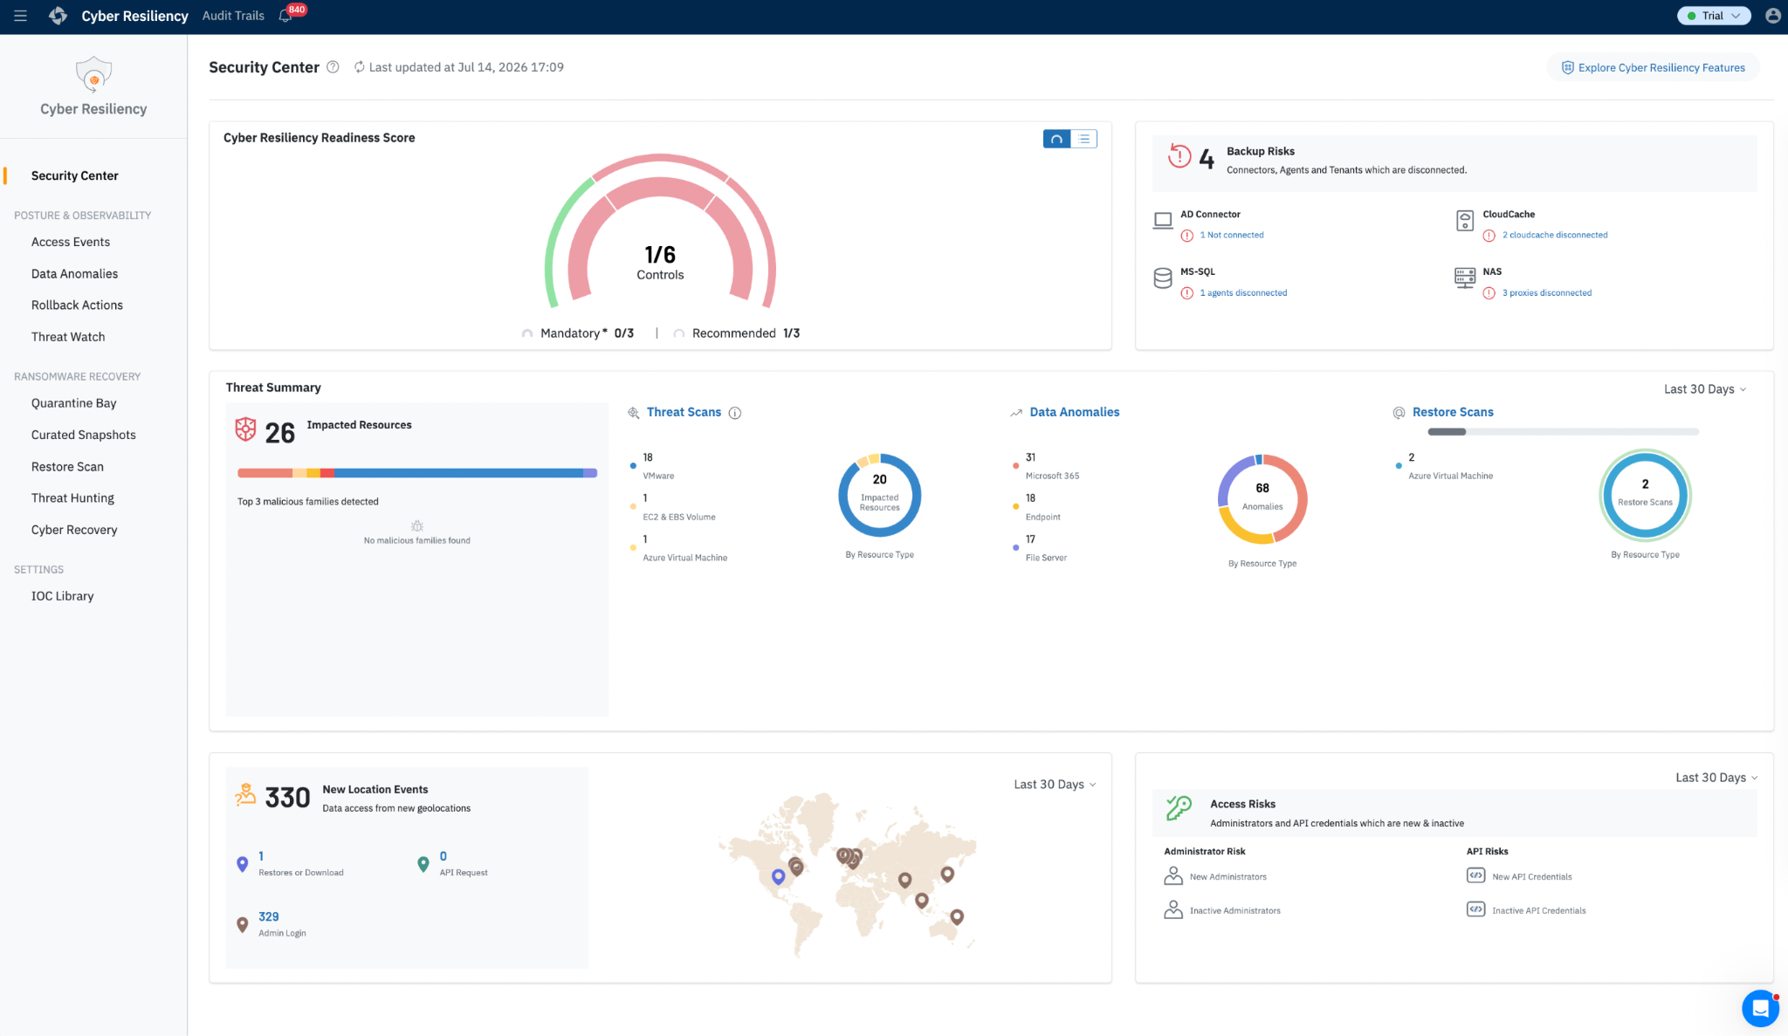Open Audit Trails in top navigation
The image size is (1788, 1036).
tap(233, 16)
